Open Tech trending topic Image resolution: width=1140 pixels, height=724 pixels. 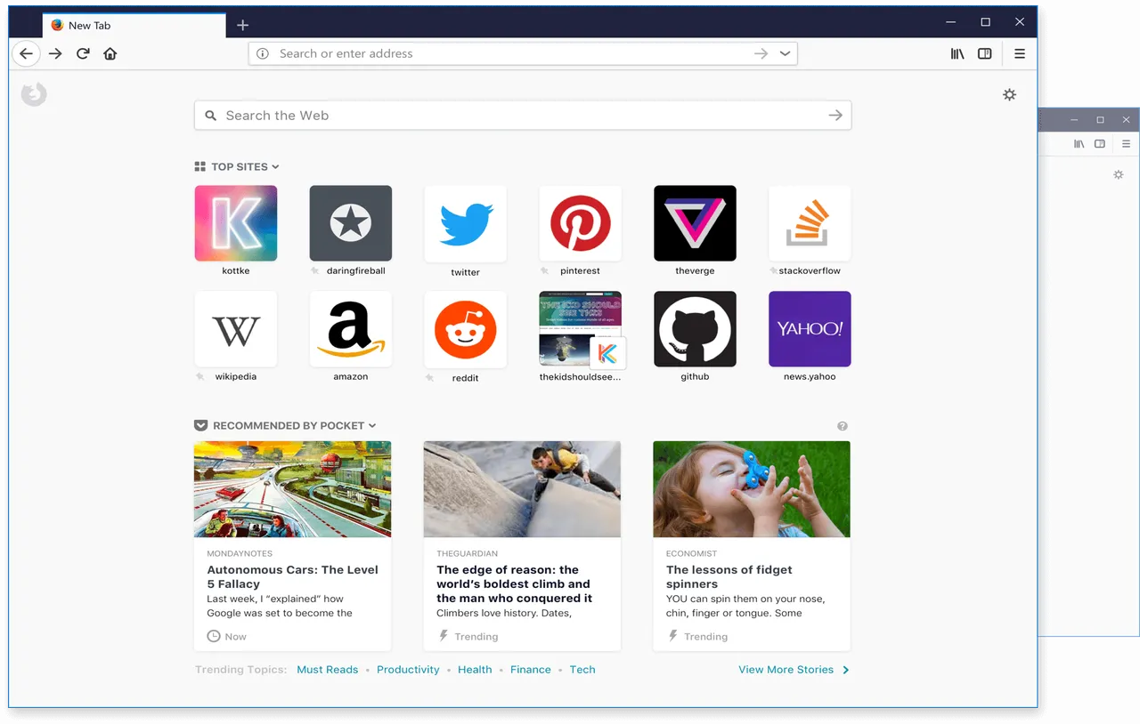click(x=582, y=670)
